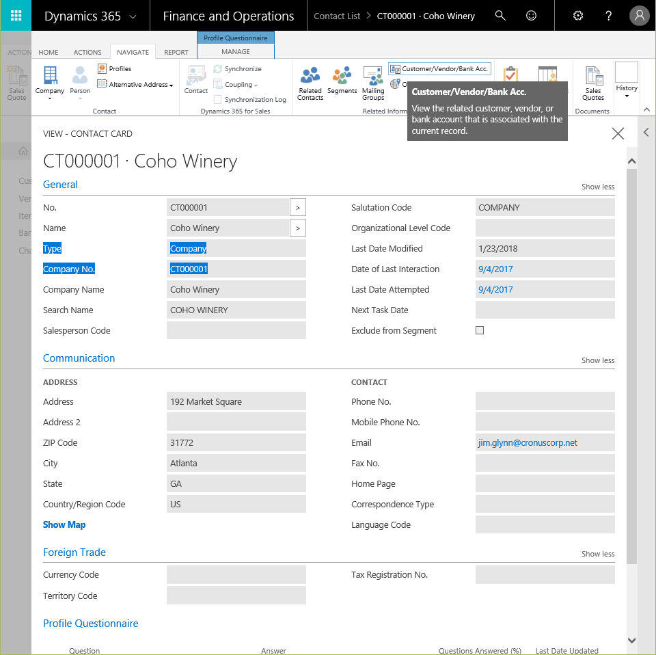656x655 pixels.
Task: Open Sales Quotes under Documents
Action: tap(593, 83)
